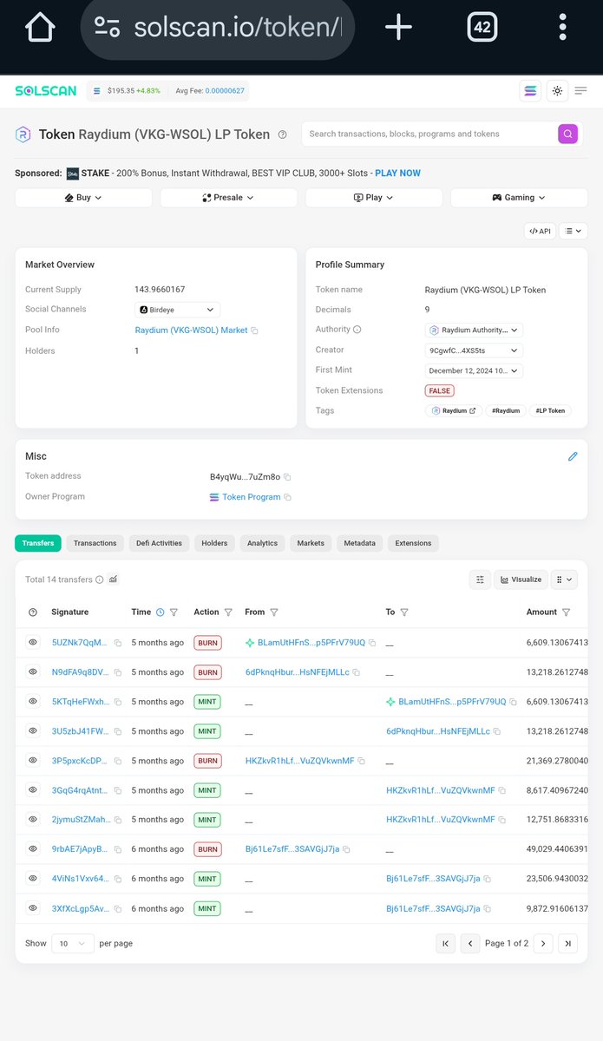Switch to the Holders tab
This screenshot has width=603, height=1041.
[214, 543]
